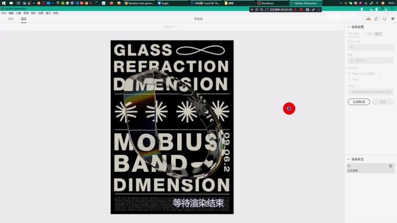Viewport: 397px width, 223px height.
Task: Open Bandicam recording bar dropdown arrow
Action: point(252,10)
